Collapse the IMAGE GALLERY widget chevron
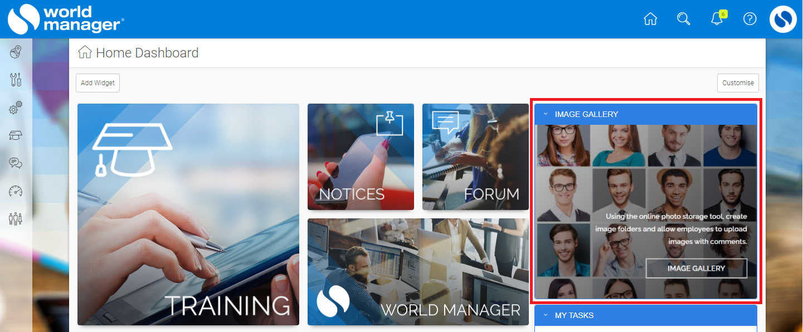This screenshot has height=332, width=803. point(544,114)
